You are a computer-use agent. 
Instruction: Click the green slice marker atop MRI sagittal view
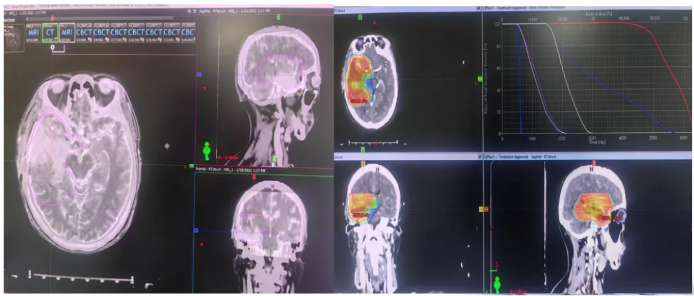277,17
